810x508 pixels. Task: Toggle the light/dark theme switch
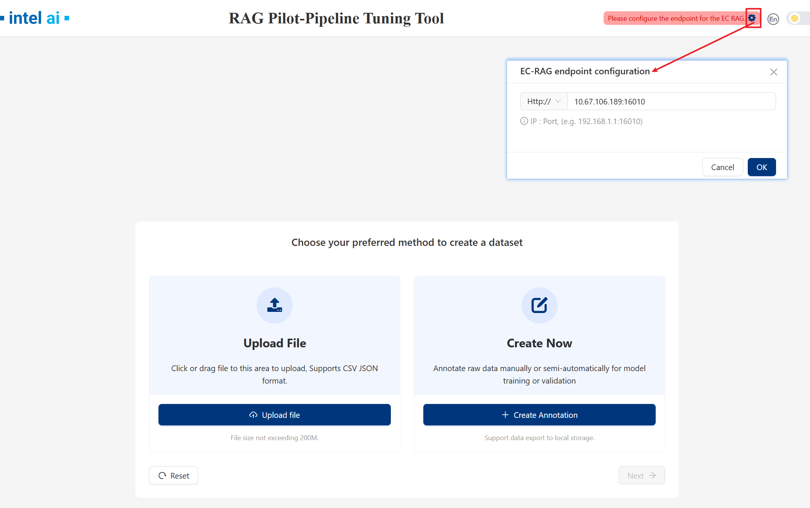click(794, 18)
